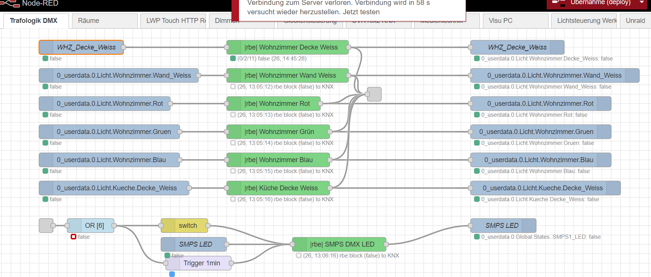
Task: Click input port of rbe SMPS DMX LED
Action: (x=292, y=244)
